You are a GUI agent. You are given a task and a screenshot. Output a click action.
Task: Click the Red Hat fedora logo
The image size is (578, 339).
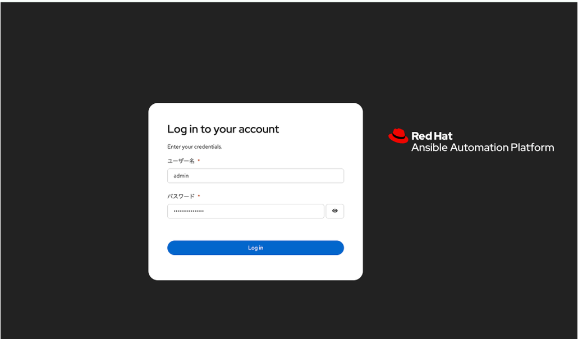point(398,136)
